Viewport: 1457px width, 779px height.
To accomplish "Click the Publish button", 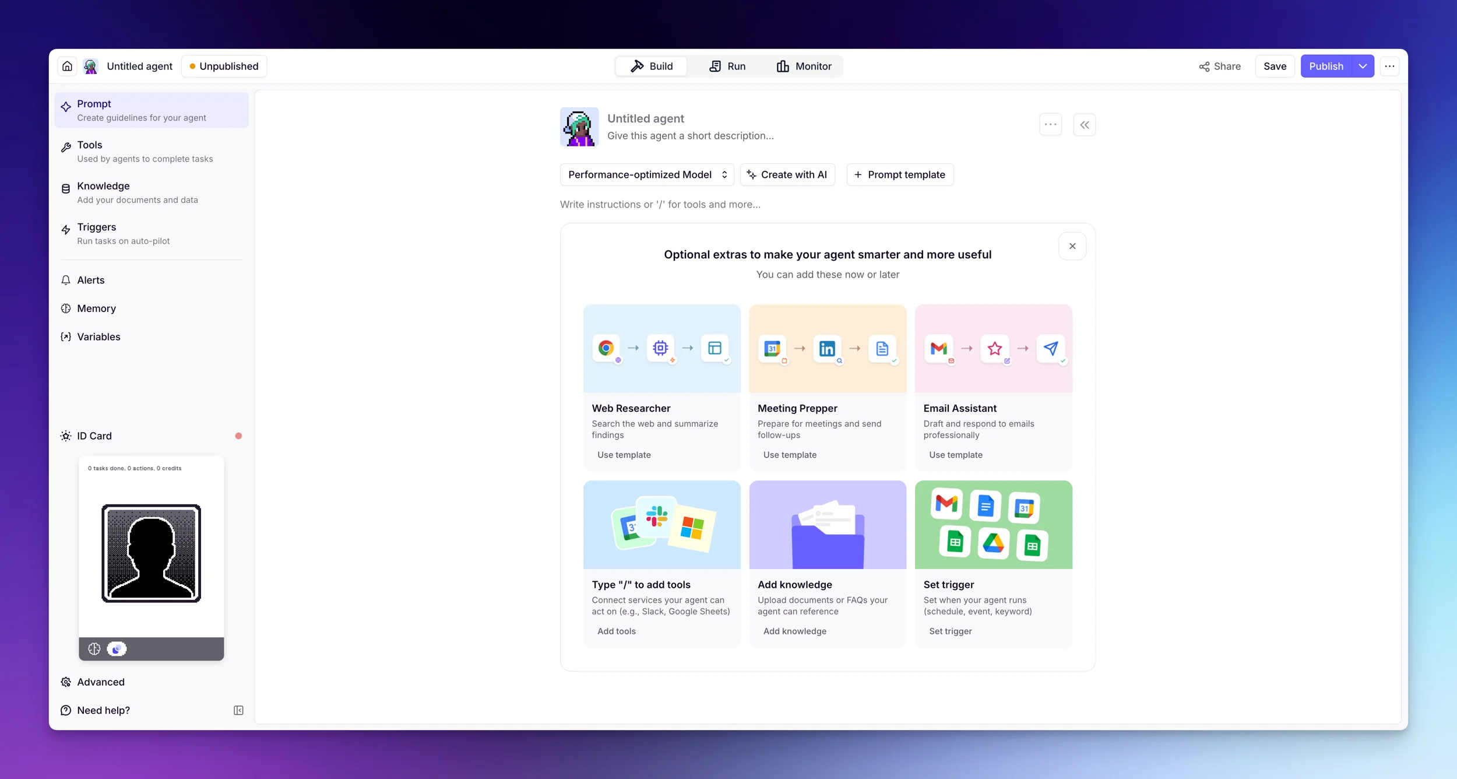I will (x=1326, y=66).
